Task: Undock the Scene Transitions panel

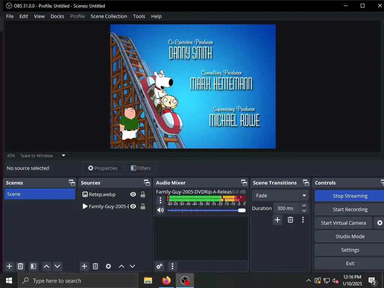Action: tap(306, 183)
